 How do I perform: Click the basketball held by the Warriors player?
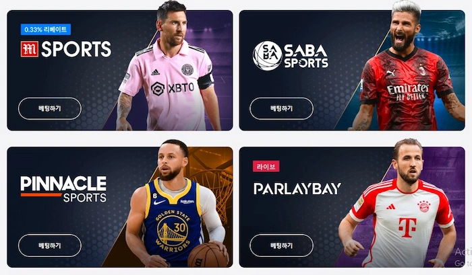pyautogui.click(x=208, y=255)
